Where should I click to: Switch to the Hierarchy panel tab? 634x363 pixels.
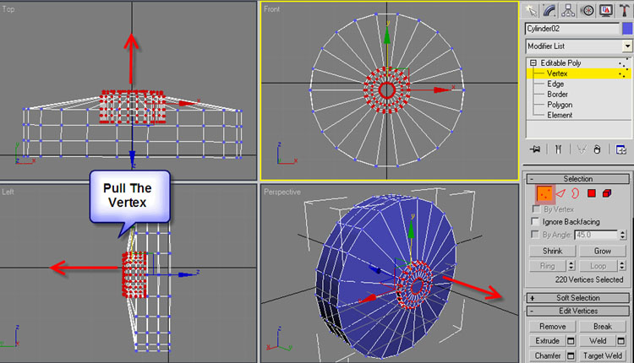(x=568, y=10)
